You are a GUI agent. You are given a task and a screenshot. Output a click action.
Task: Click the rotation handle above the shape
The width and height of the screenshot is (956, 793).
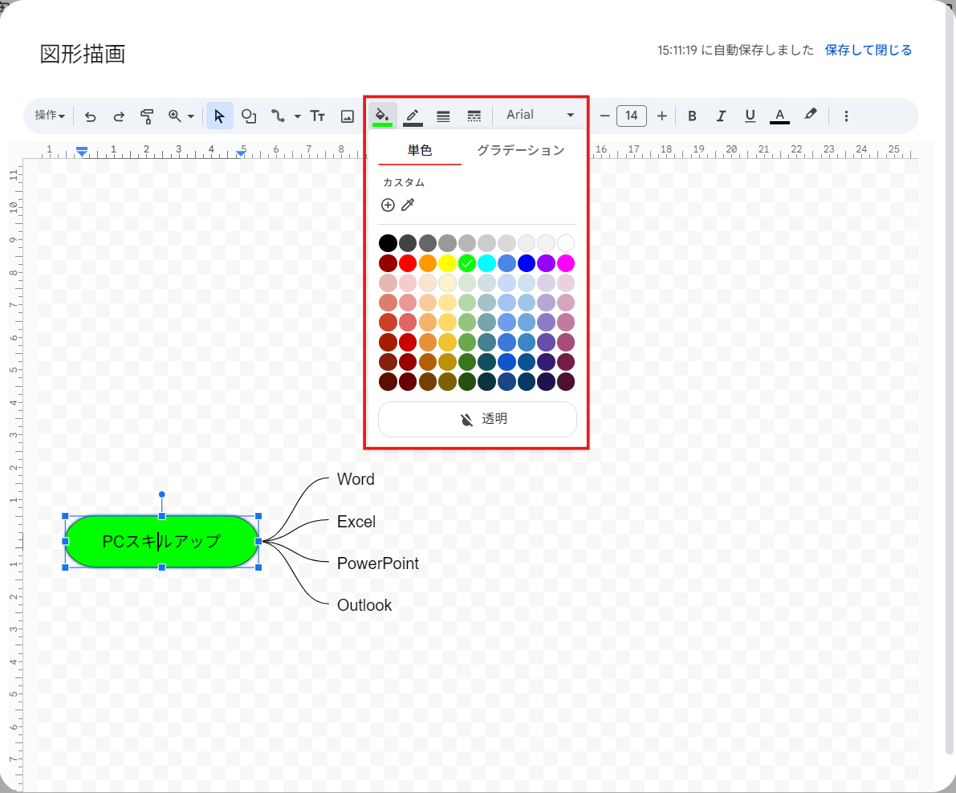161,494
